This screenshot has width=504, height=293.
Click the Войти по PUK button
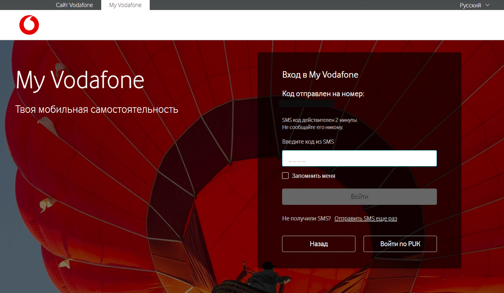[400, 244]
